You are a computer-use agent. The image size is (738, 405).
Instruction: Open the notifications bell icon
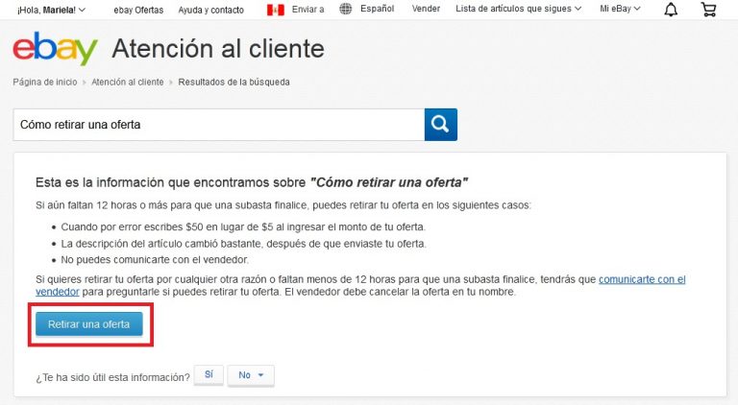point(671,10)
